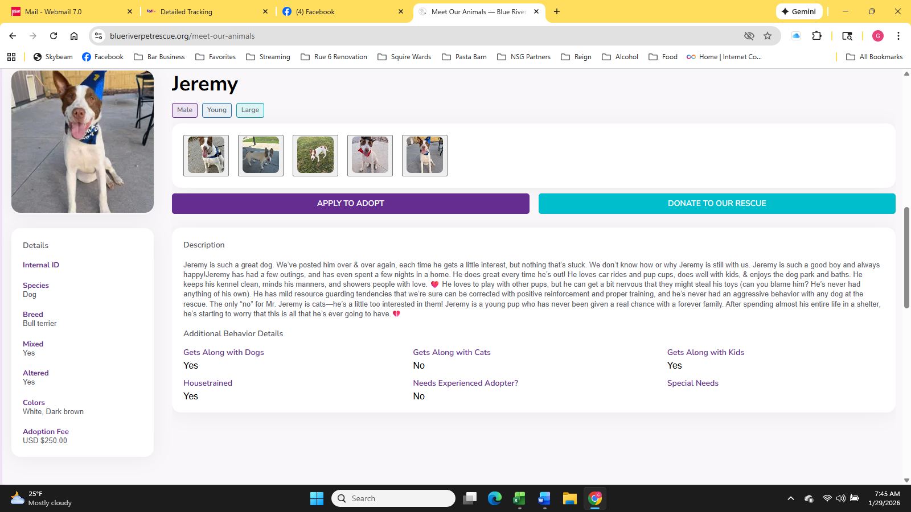View fifth Jeremy thumbnail photo
This screenshot has height=512, width=911.
tap(425, 155)
